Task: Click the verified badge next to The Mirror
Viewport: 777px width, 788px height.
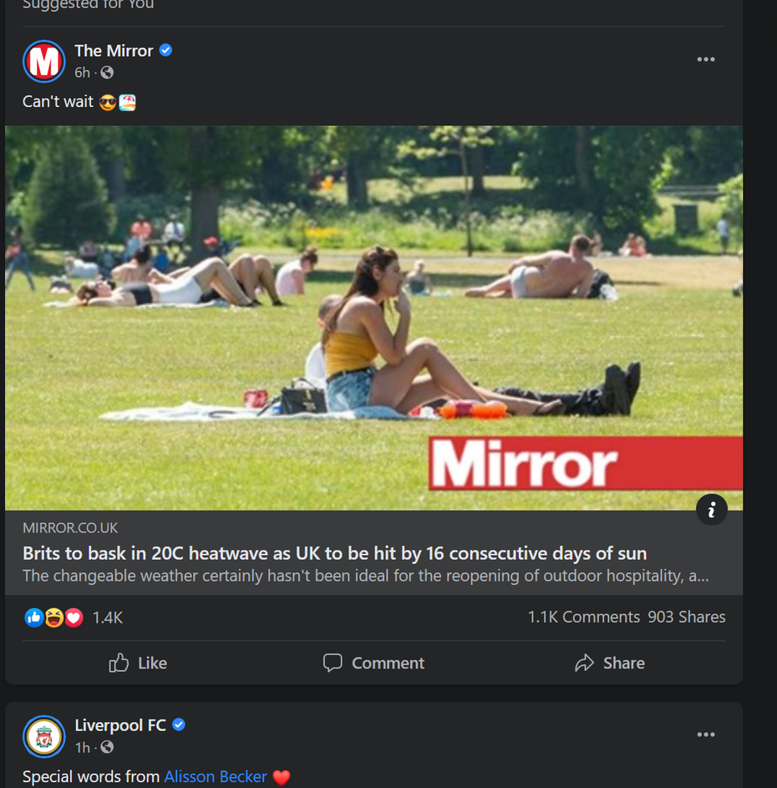Action: (x=165, y=50)
